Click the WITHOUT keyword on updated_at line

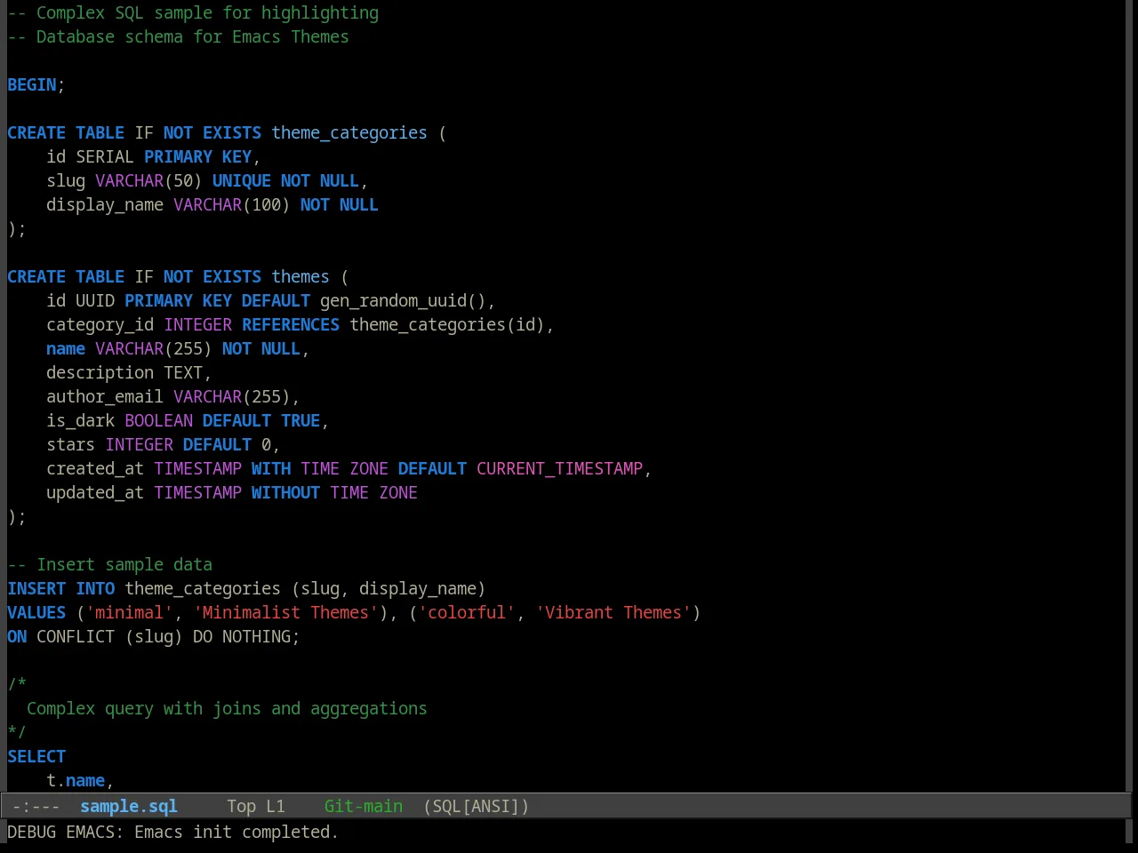coord(285,492)
